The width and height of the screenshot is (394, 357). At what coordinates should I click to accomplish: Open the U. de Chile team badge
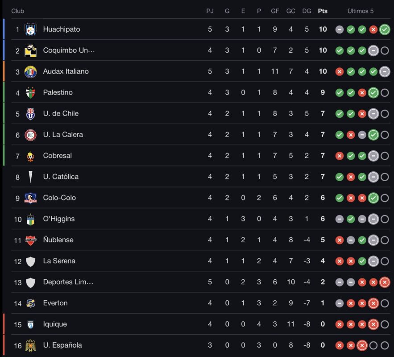tap(31, 113)
